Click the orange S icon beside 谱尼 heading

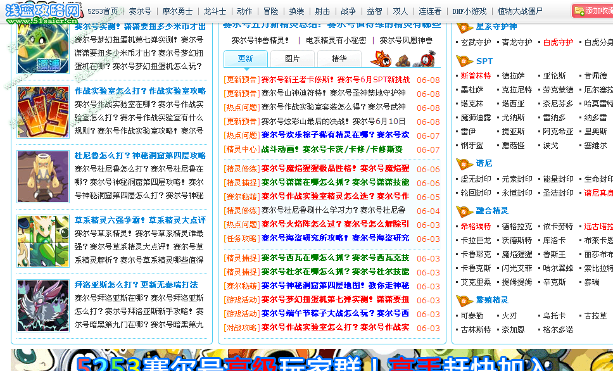464,163
